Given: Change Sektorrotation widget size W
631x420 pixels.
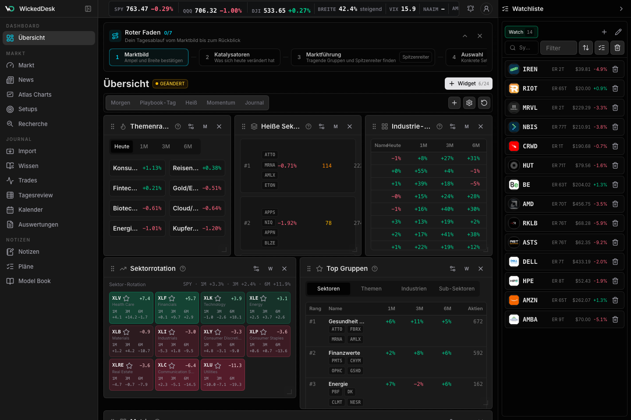Looking at the screenshot, I should [x=270, y=269].
